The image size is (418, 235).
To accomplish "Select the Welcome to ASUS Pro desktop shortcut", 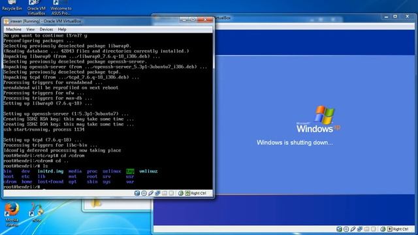I will click(x=61, y=7).
